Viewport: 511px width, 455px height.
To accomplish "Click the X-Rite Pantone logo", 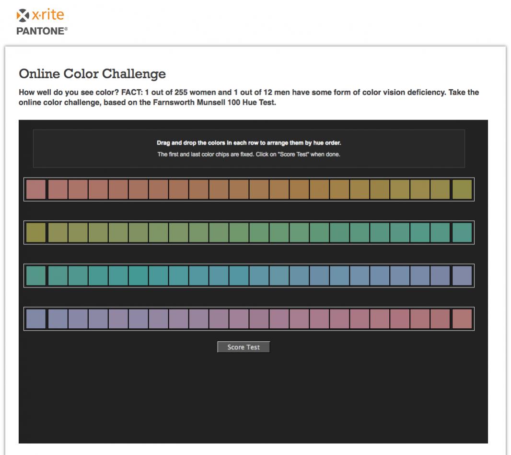I will [42, 22].
